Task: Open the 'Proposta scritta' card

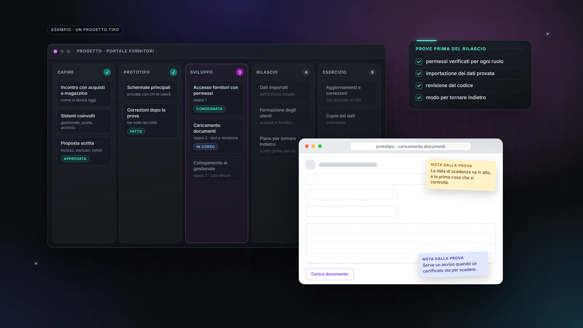Action: click(84, 151)
